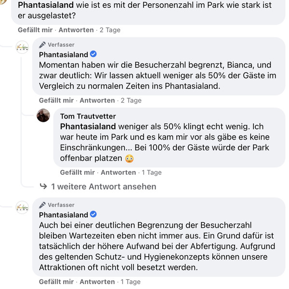The image size is (289, 289).
Task: Like the Wartezeiten comment with 'Gefällt mir'
Action: 56,282
